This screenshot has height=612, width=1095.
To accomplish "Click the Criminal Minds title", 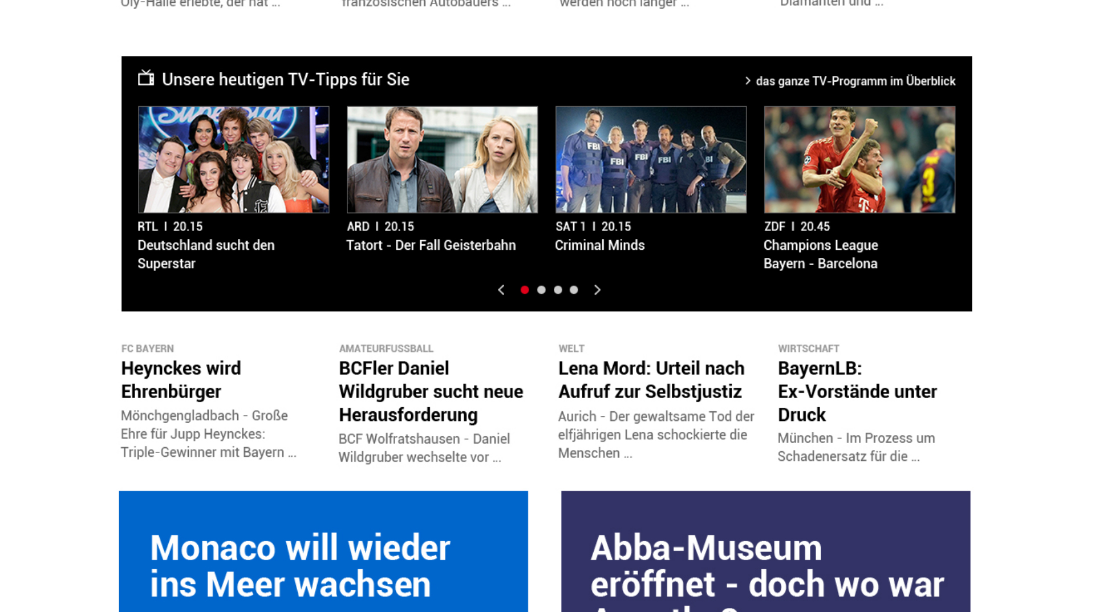I will pyautogui.click(x=600, y=245).
